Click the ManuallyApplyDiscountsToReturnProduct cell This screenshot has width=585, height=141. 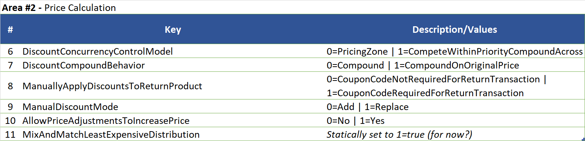click(173, 86)
